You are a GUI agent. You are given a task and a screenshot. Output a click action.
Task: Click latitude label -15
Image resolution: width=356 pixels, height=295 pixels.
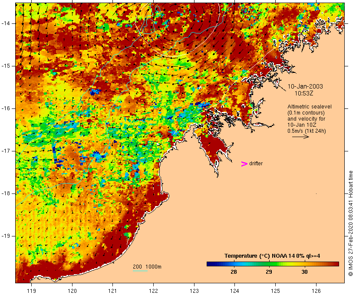tap(6, 66)
